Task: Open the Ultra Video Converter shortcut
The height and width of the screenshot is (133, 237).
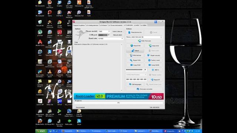Action: pyautogui.click(x=69, y=4)
